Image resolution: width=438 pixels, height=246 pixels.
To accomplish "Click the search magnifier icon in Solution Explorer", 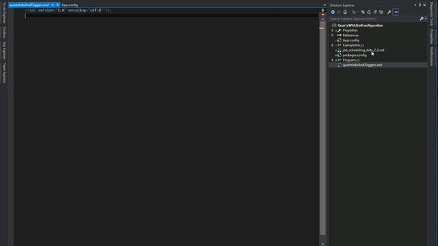I will click(x=422, y=18).
